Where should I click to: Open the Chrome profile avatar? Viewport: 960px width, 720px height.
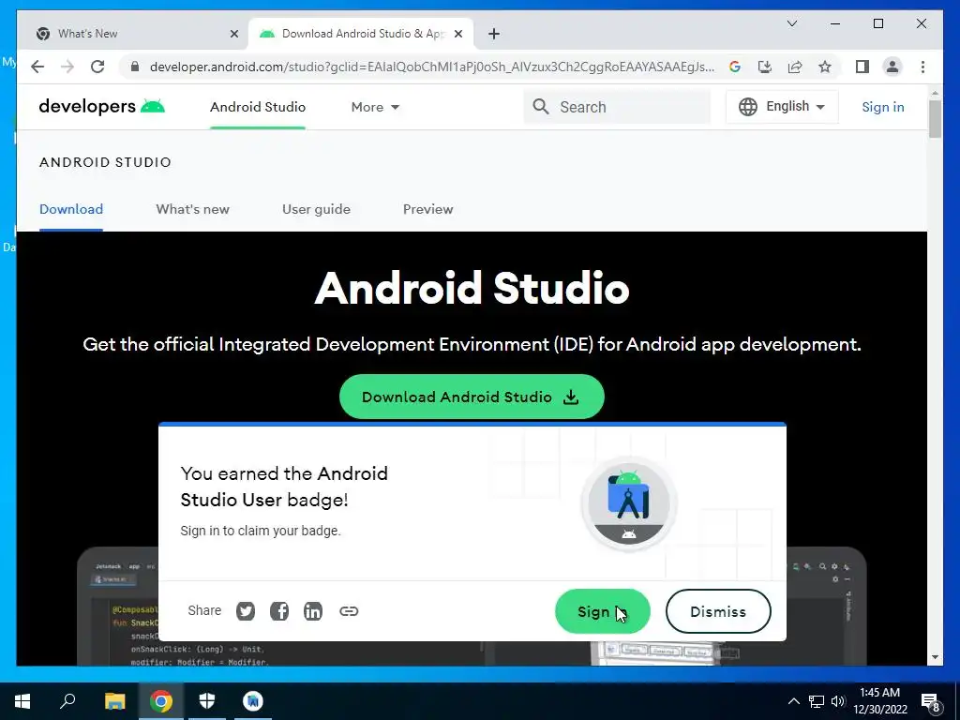click(x=892, y=67)
